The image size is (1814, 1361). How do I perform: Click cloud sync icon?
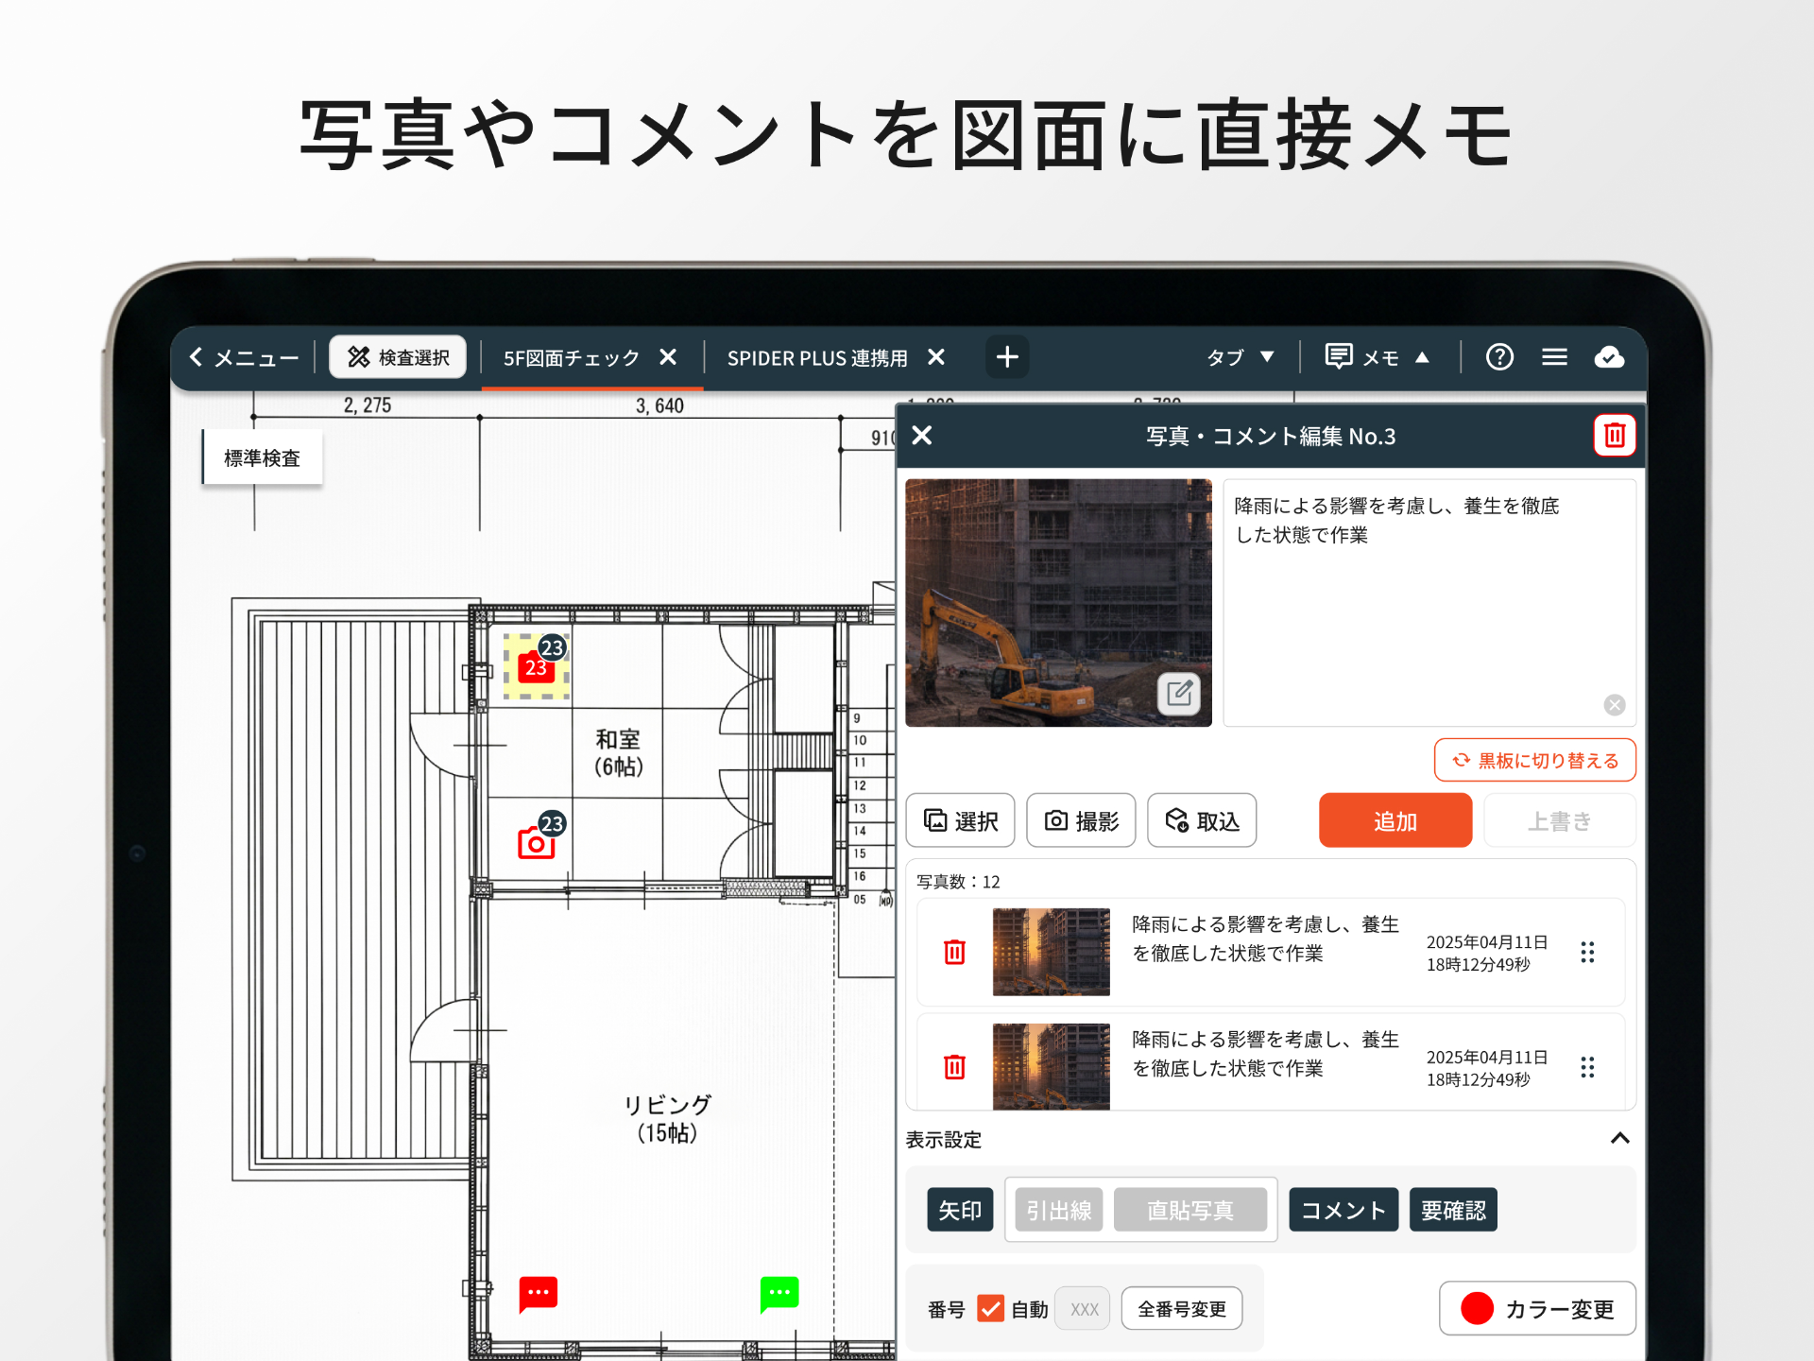pyautogui.click(x=1609, y=357)
